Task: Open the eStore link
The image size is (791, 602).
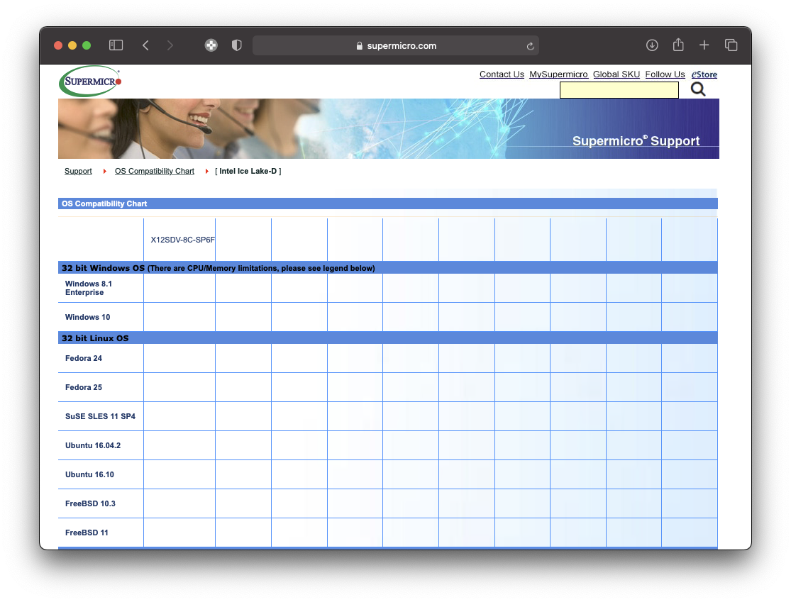Action: coord(704,74)
